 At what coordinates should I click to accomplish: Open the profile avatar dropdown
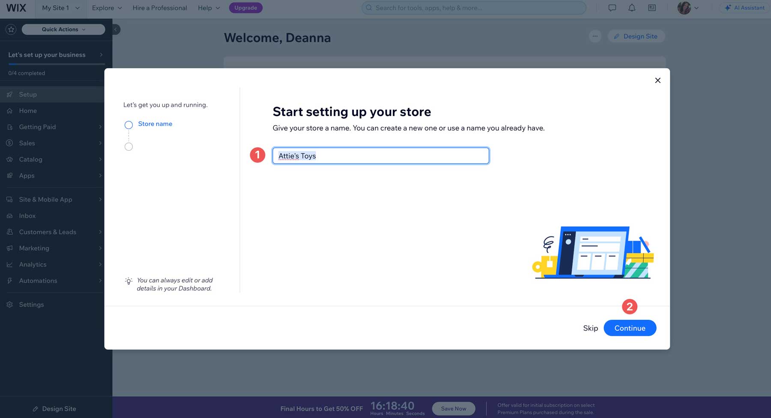coord(689,7)
